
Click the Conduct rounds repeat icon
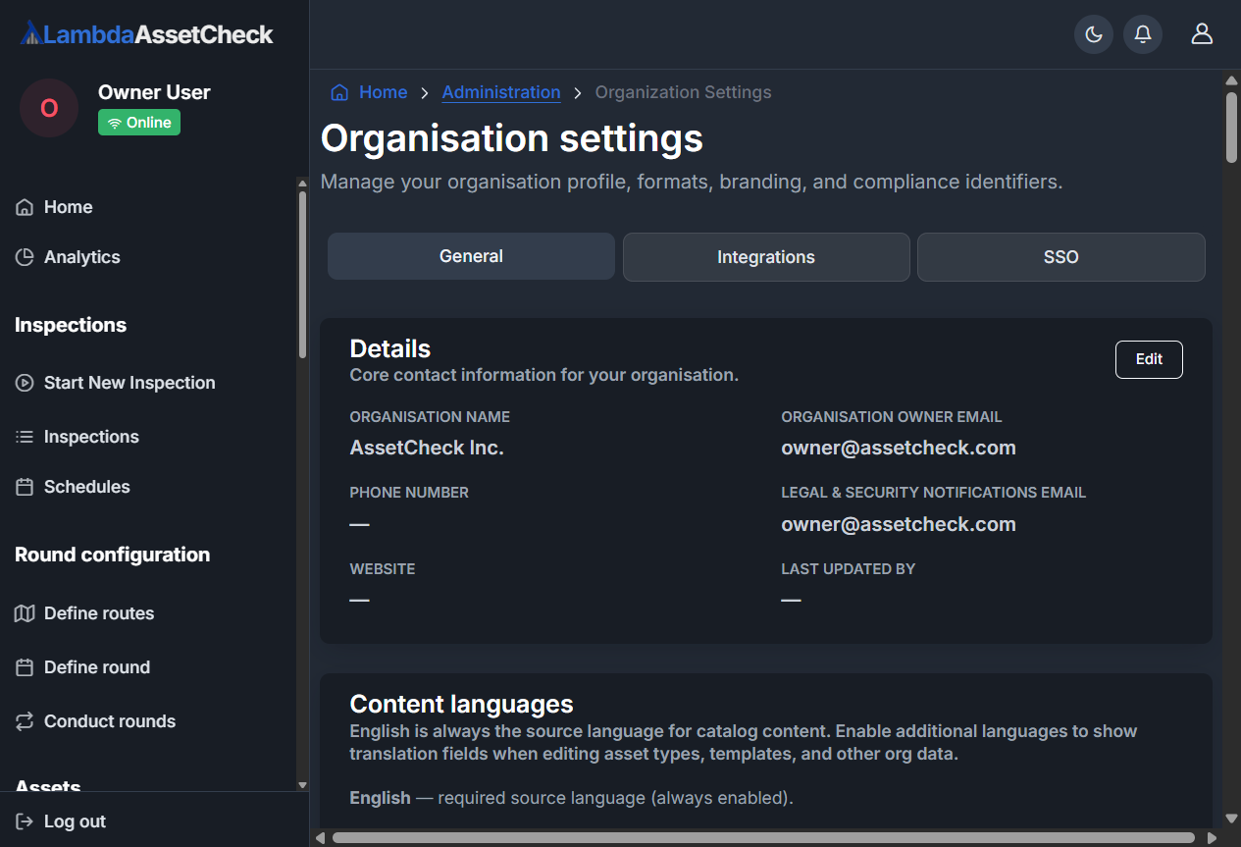coord(25,721)
